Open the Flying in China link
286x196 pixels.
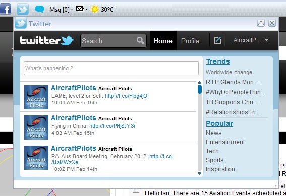112,126
